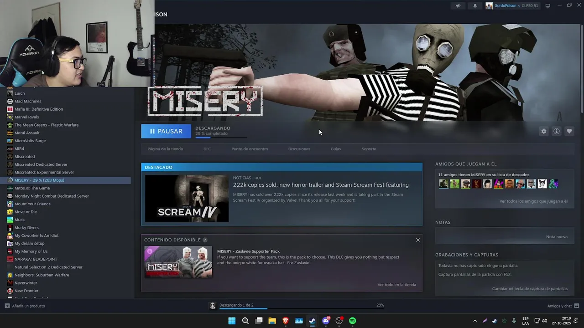Click Ver todo en la tienda
This screenshot has width=584, height=328.
397,285
